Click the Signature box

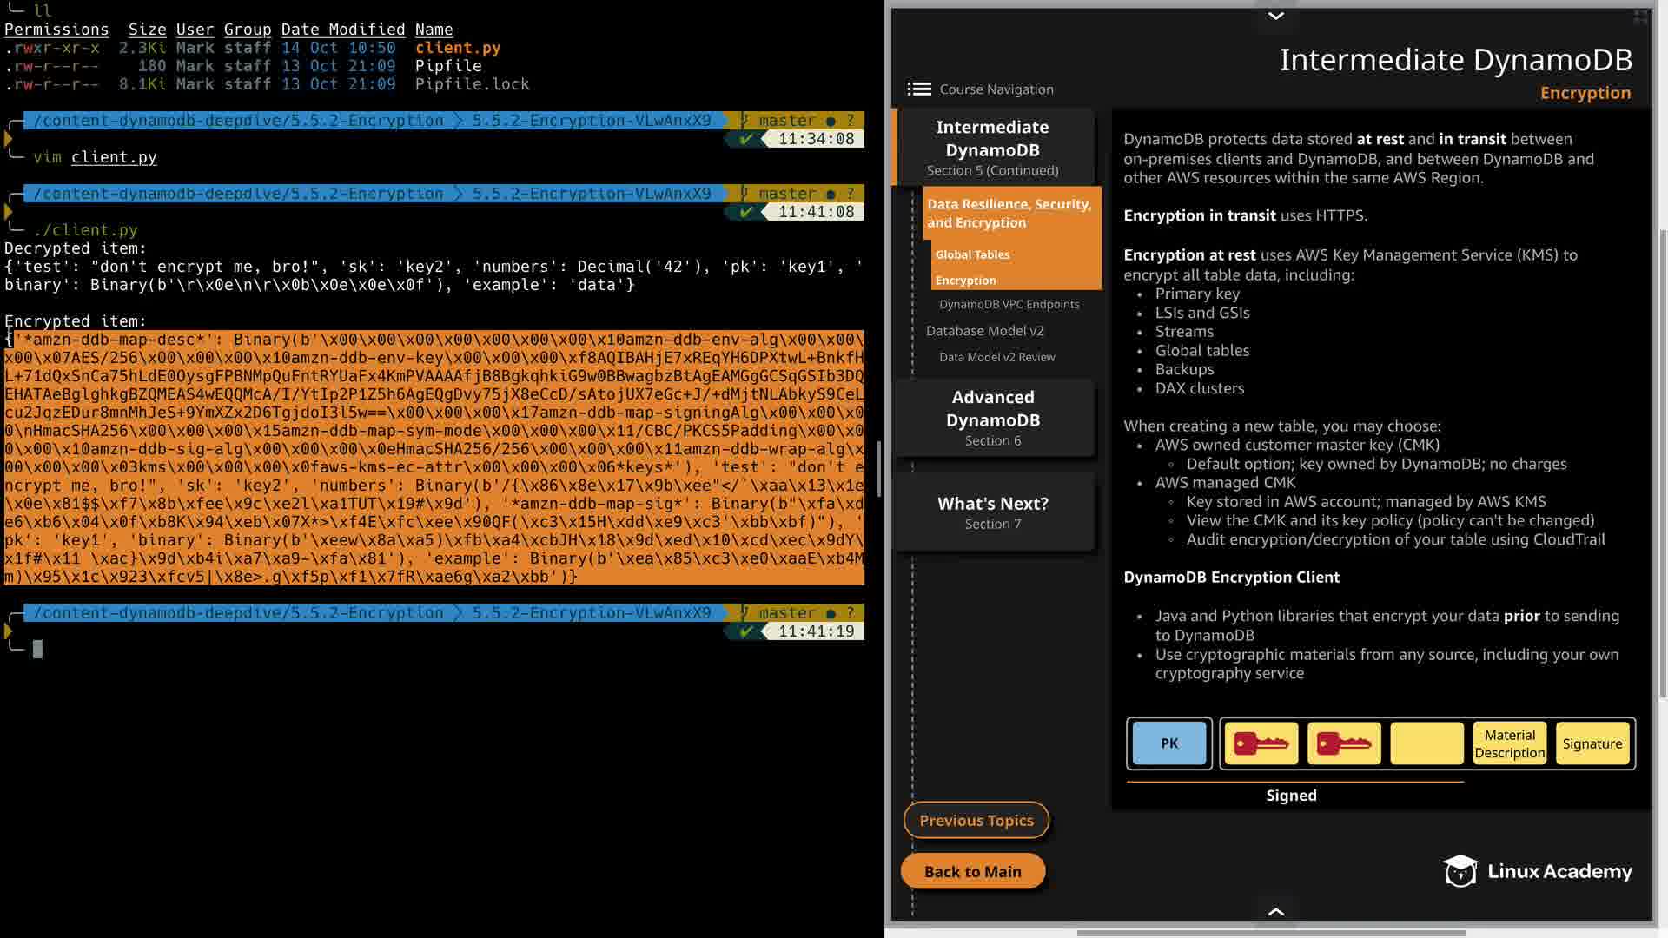point(1592,744)
